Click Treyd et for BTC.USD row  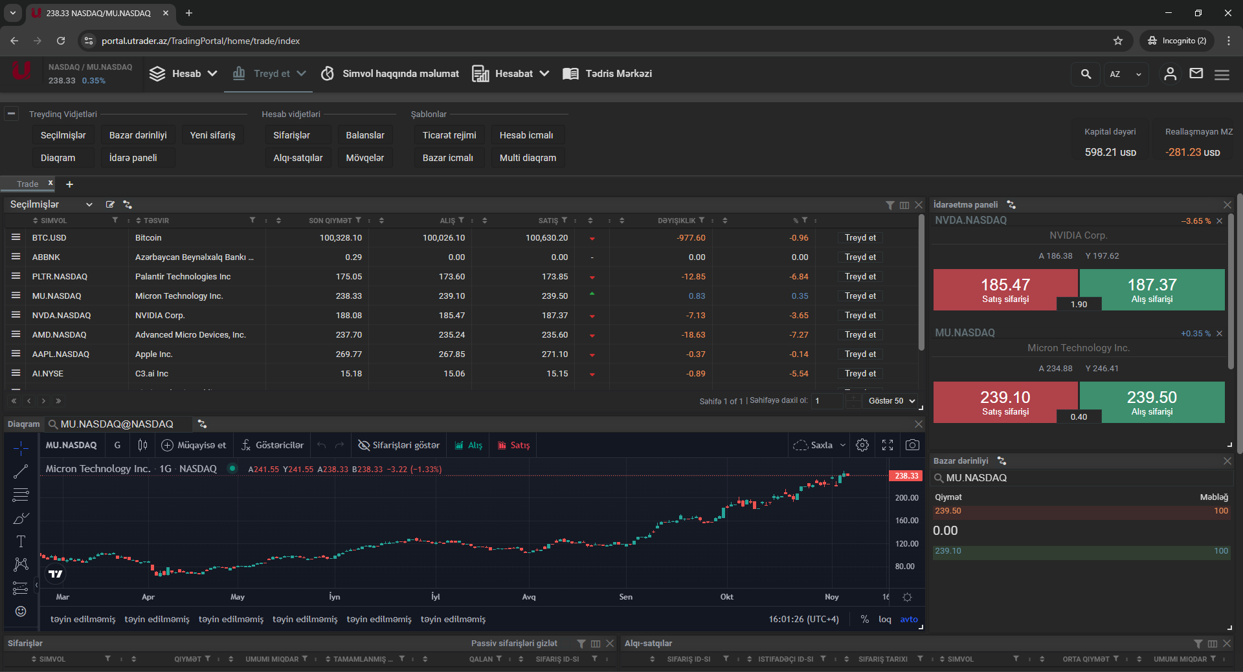click(860, 238)
